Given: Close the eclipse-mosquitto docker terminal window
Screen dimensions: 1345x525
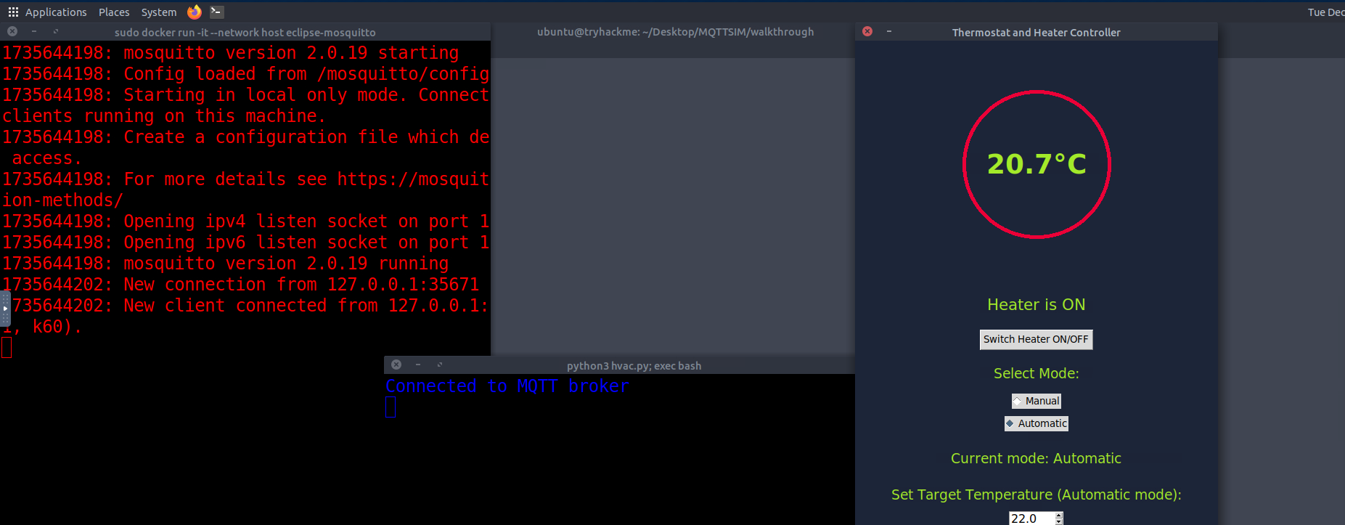Looking at the screenshot, I should pos(12,31).
